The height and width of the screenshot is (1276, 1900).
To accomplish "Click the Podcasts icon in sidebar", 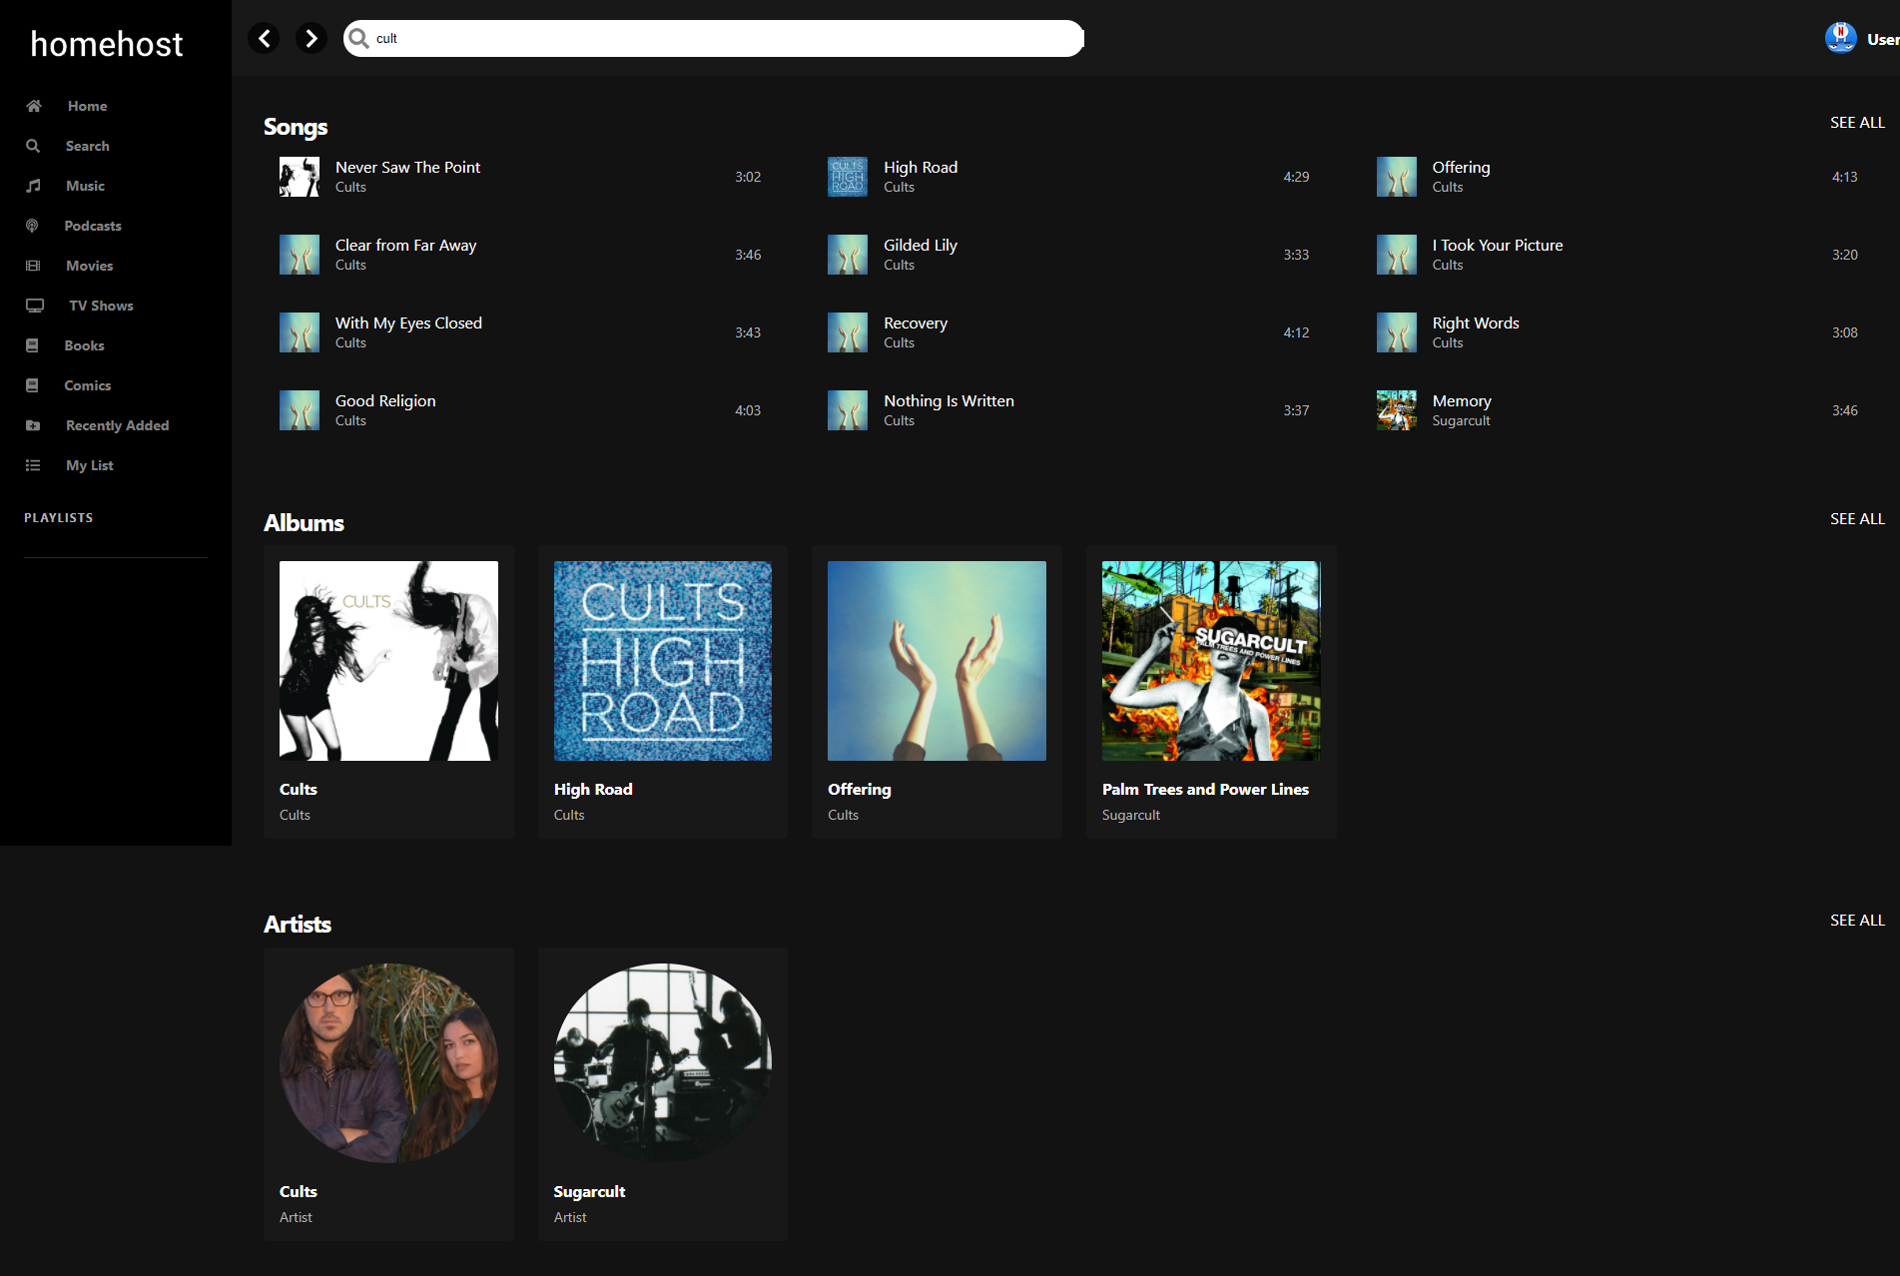I will click(32, 226).
